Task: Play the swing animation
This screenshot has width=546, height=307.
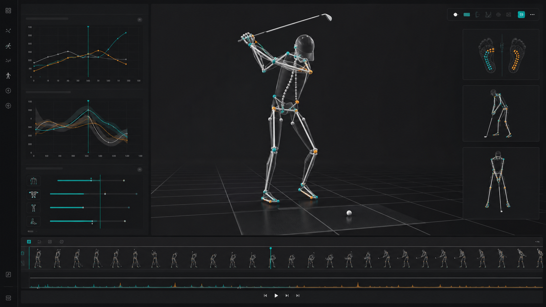Action: (x=276, y=296)
